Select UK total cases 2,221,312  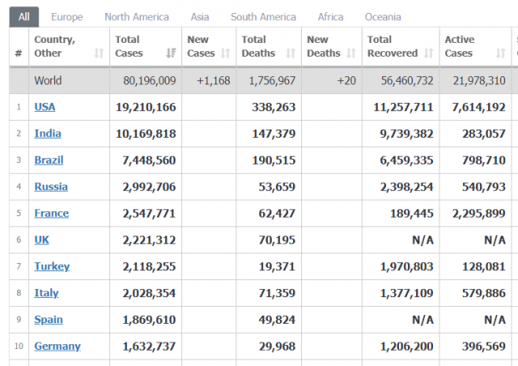point(149,240)
